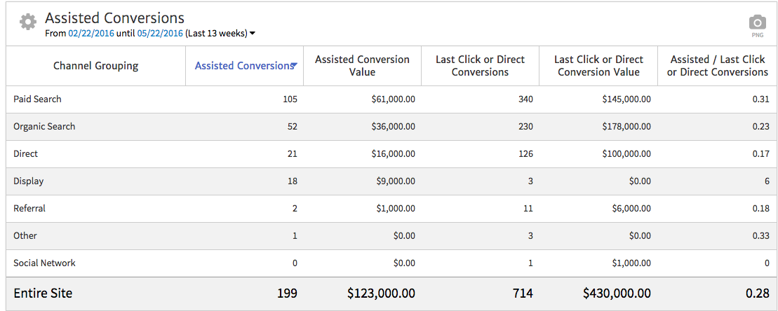The height and width of the screenshot is (311, 778).
Task: Select the Referral channel row
Action: [29, 209]
